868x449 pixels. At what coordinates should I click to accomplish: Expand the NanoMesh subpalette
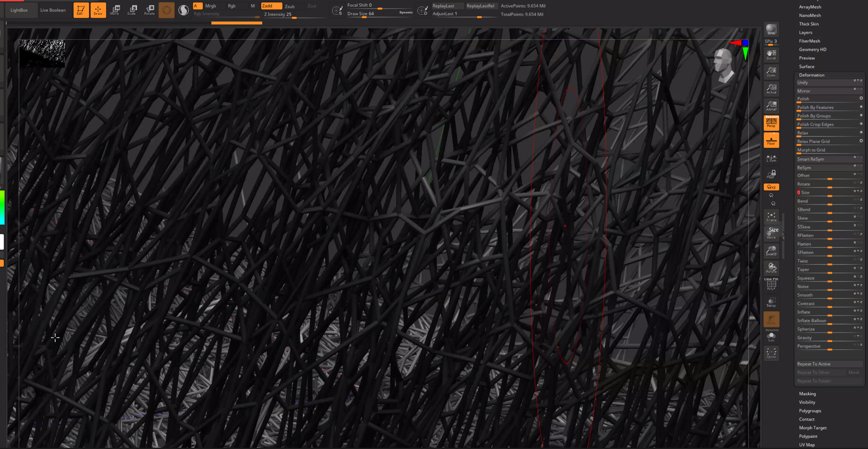pos(810,15)
